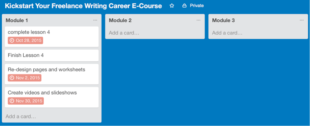Screen dimensions: 310x126
Task: Edit the Module 3 list title
Action: point(223,20)
